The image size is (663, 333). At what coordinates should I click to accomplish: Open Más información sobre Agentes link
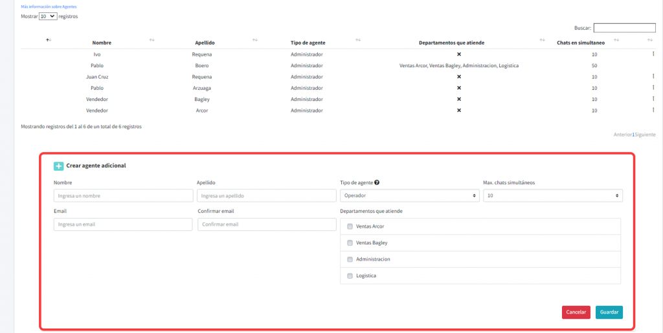click(x=49, y=6)
